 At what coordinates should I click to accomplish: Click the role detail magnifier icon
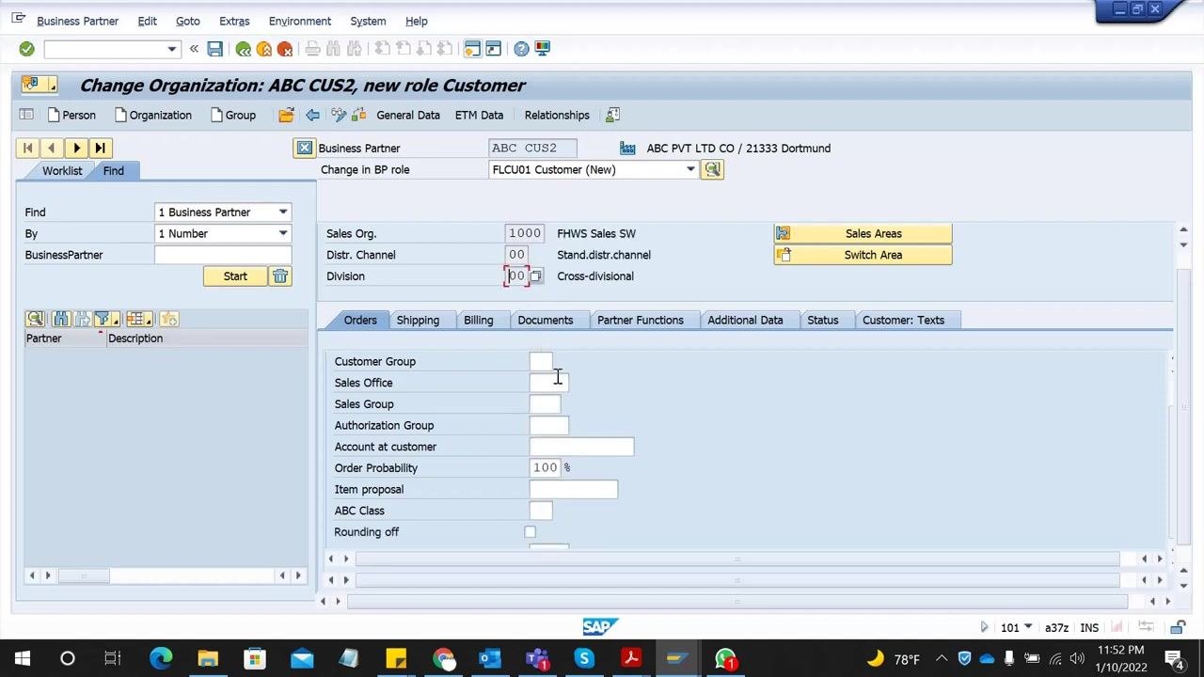[x=712, y=169]
